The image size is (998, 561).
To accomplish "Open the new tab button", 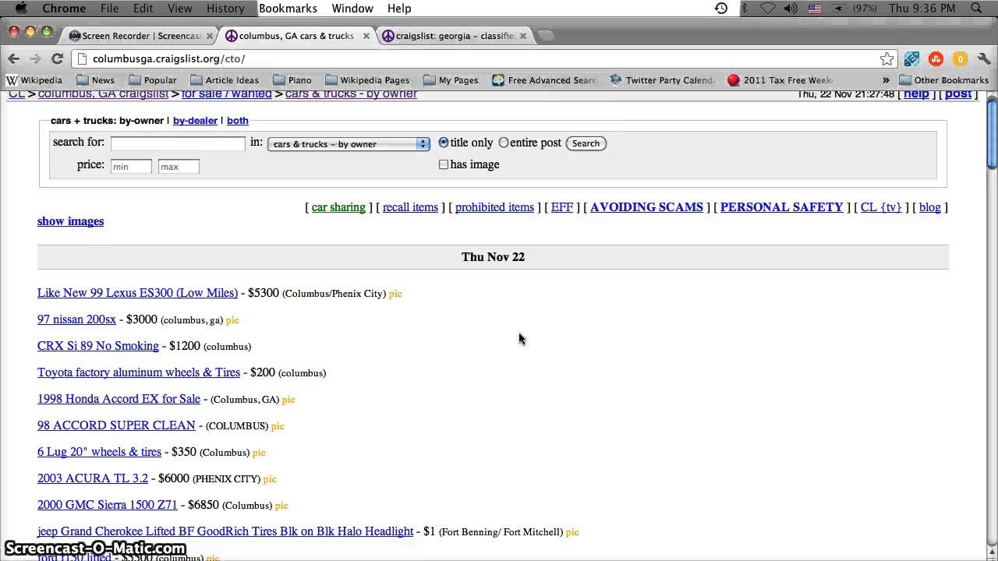I will click(x=546, y=35).
